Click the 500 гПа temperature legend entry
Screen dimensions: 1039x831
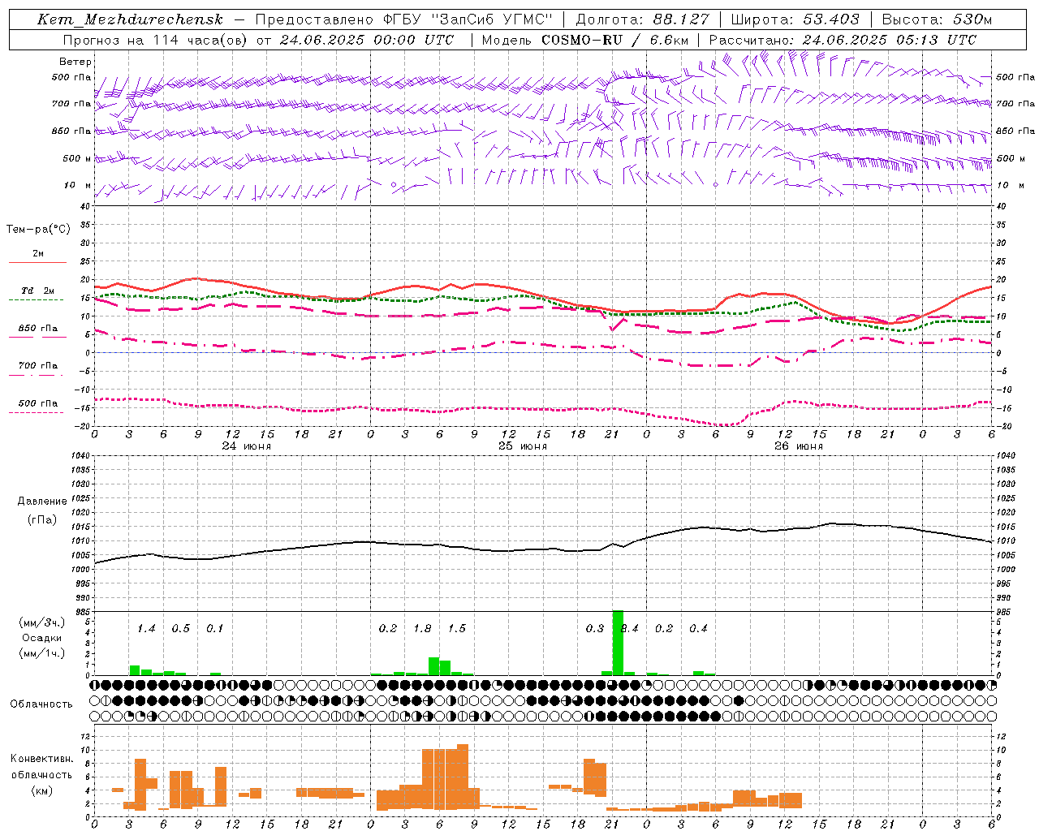click(37, 403)
